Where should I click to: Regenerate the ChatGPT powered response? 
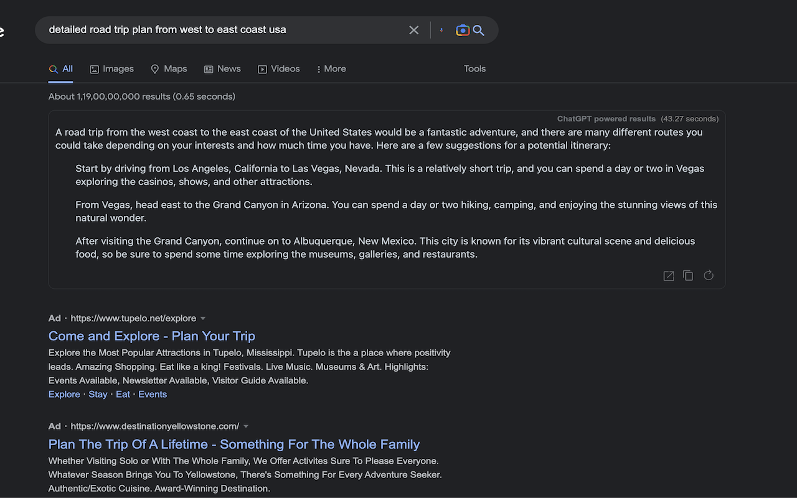click(709, 275)
